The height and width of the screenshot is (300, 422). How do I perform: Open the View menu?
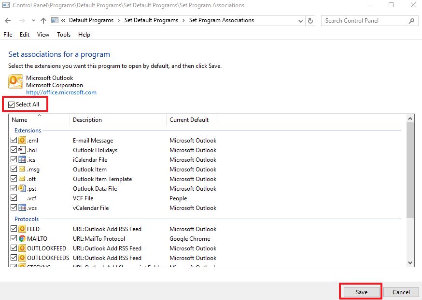coord(43,35)
